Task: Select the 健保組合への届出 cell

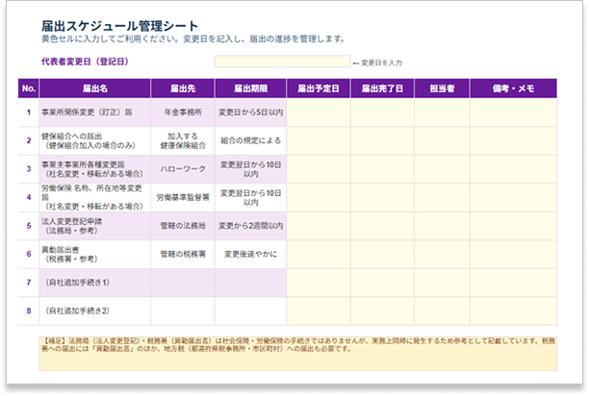Action: [95, 140]
